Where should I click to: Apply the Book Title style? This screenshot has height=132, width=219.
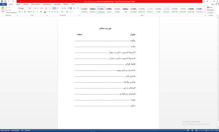[191, 10]
